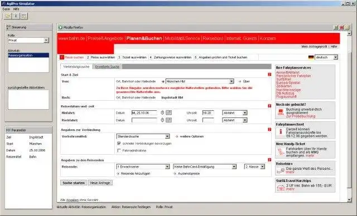Open help icon for Angaben zu den Reisenden

coord(269,160)
